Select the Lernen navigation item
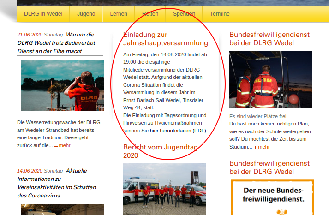This screenshot has height=215, width=329. click(x=119, y=14)
